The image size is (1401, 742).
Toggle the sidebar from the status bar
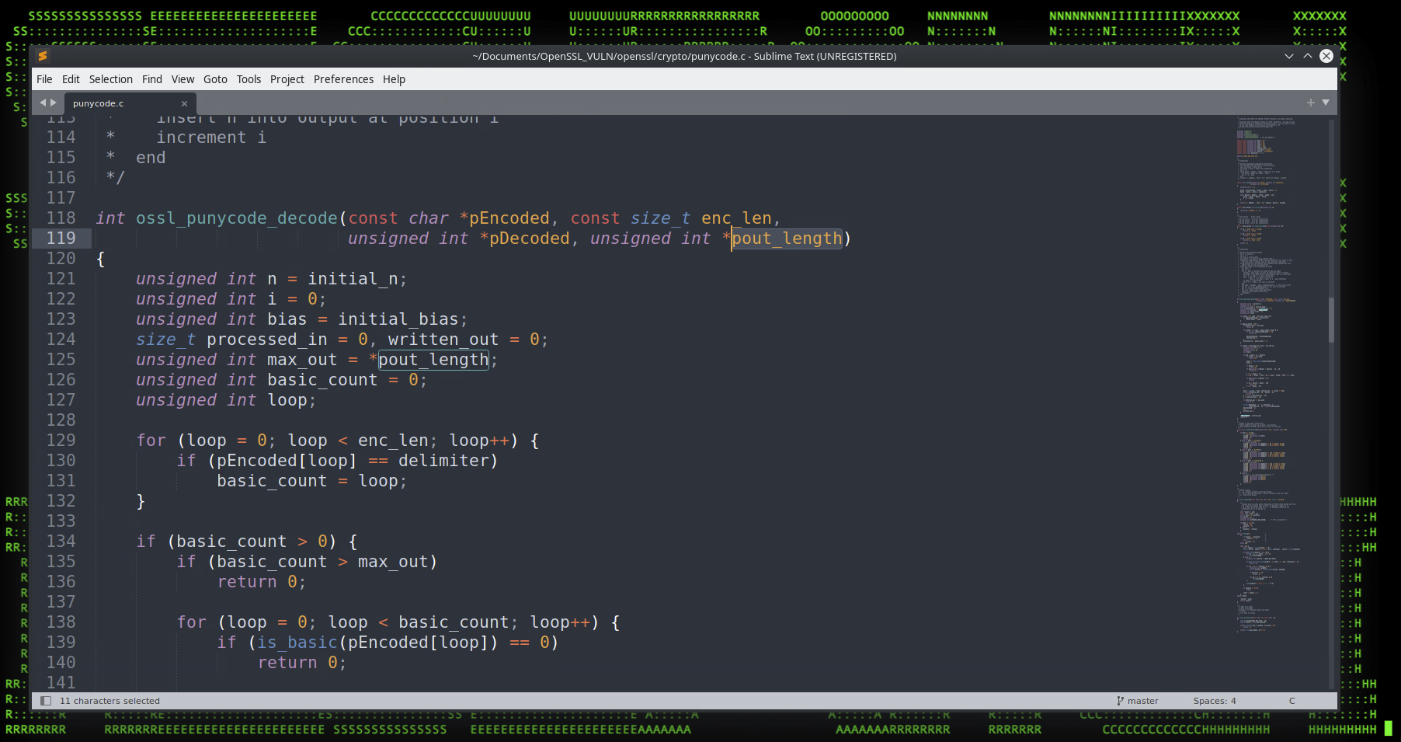(46, 701)
